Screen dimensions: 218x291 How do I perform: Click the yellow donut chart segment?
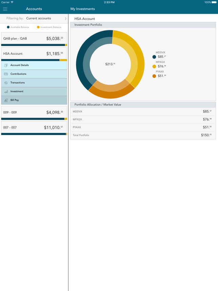138,59
